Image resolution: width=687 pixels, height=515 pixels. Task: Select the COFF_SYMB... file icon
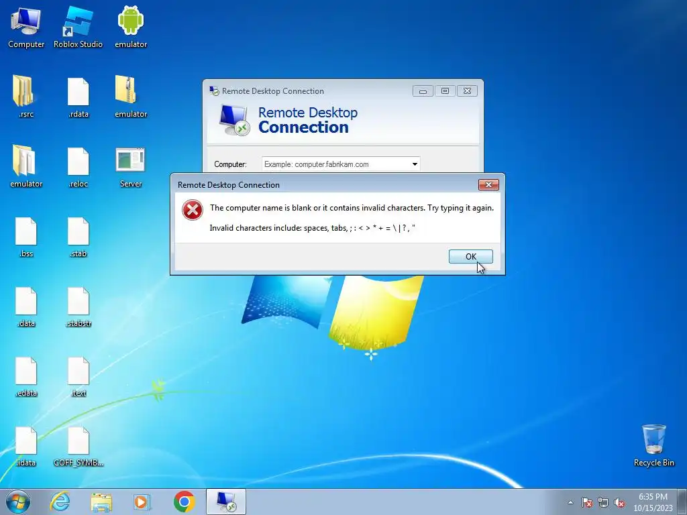pos(78,446)
